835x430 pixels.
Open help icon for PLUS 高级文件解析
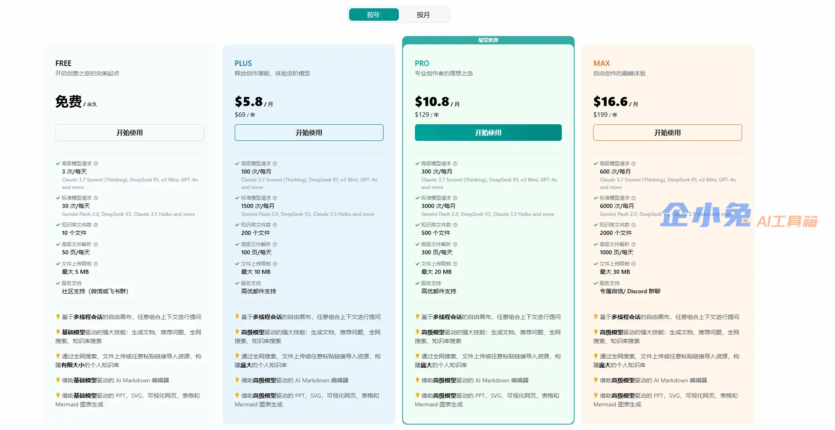point(275,244)
